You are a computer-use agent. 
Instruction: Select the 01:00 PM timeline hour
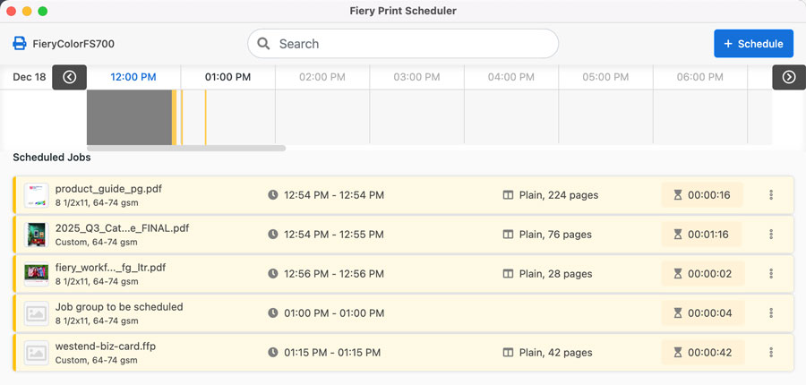(x=227, y=77)
